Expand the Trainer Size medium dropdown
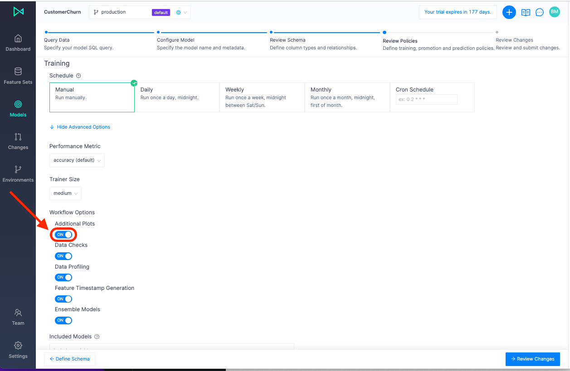 tap(65, 193)
